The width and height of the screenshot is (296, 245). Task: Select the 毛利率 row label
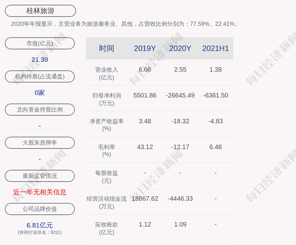pos(107,150)
